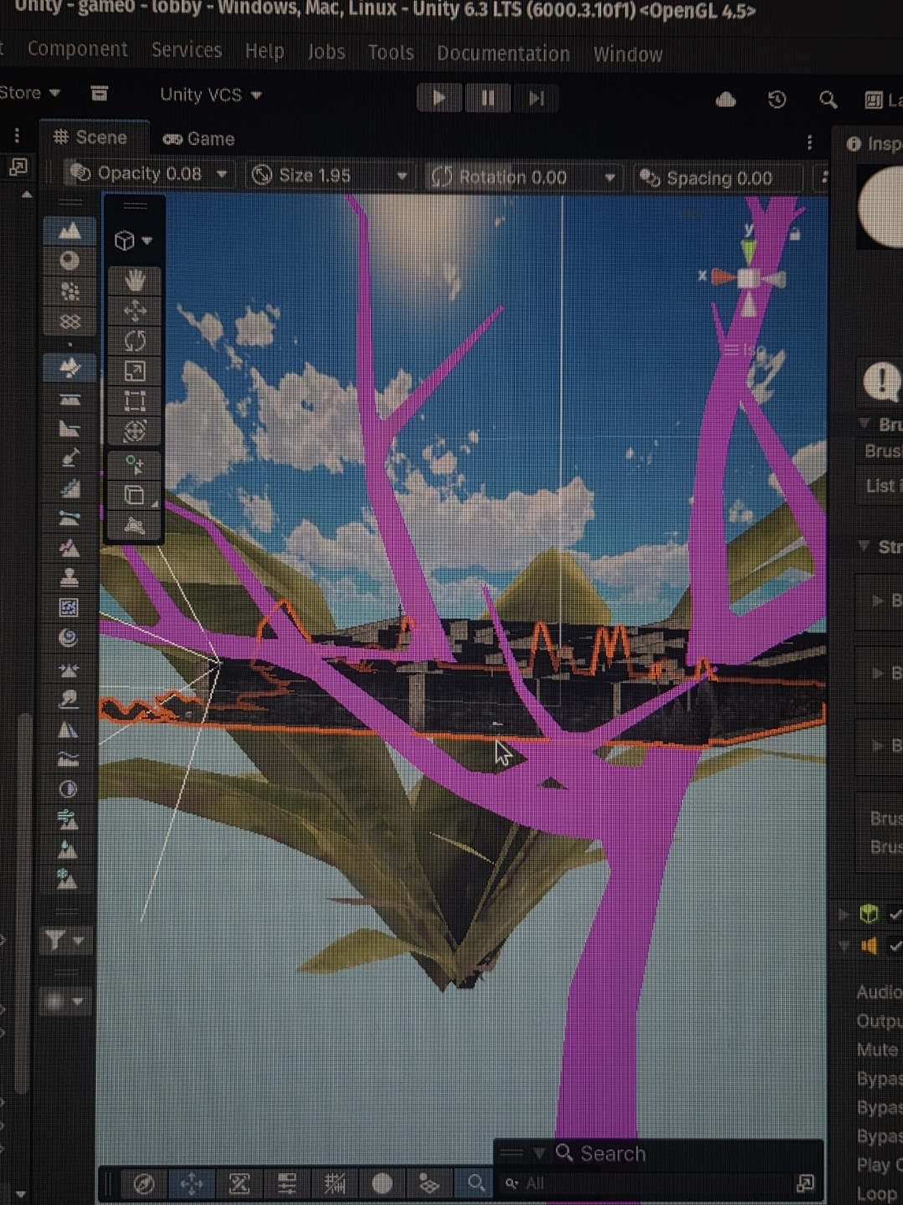Open the Store dropdown
The height and width of the screenshot is (1205, 903).
(30, 93)
